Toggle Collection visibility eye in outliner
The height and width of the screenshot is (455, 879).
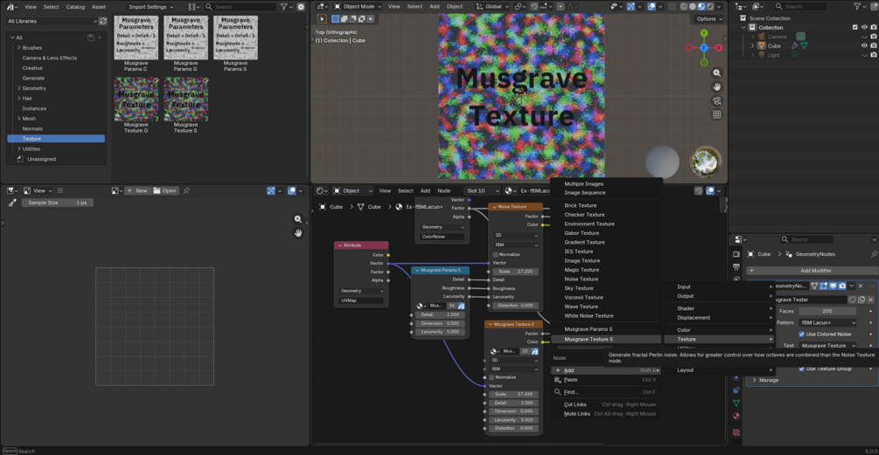pyautogui.click(x=864, y=27)
